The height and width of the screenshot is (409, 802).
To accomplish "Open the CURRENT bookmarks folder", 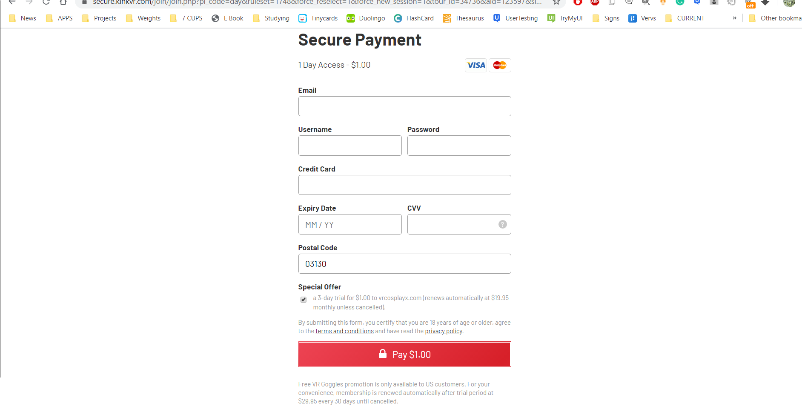I will (x=685, y=18).
